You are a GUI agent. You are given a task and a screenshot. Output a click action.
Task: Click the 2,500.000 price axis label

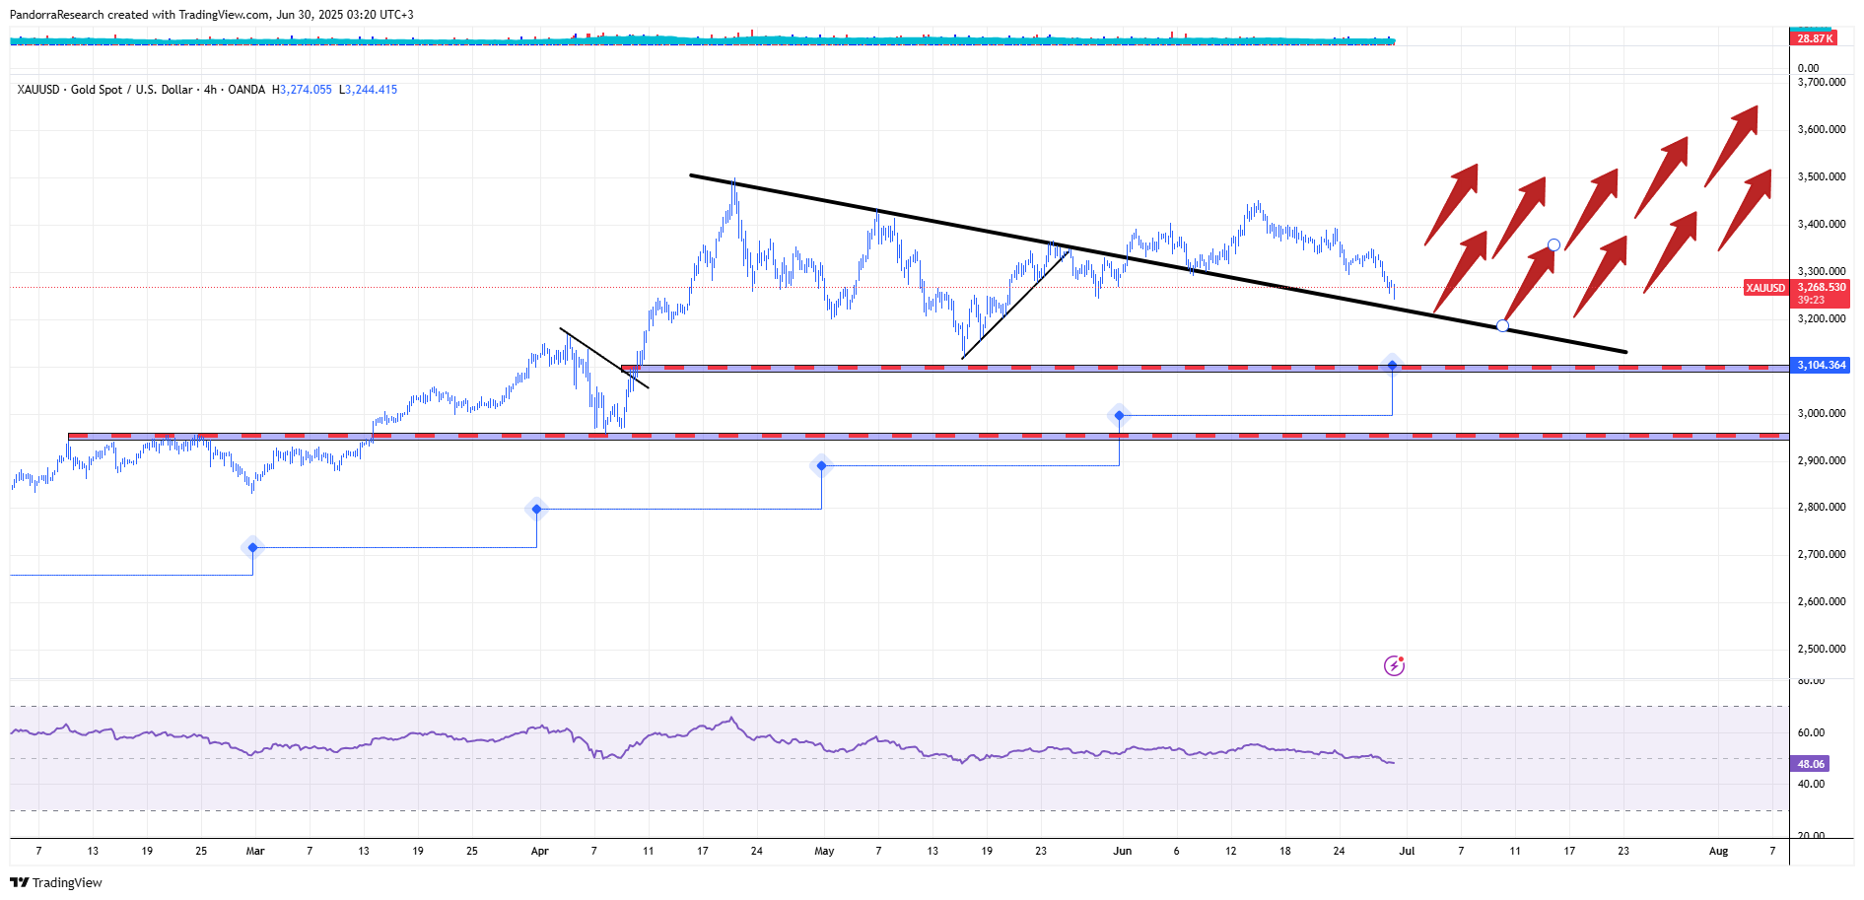tap(1822, 649)
